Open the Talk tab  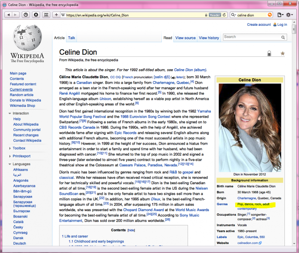pos(71,38)
